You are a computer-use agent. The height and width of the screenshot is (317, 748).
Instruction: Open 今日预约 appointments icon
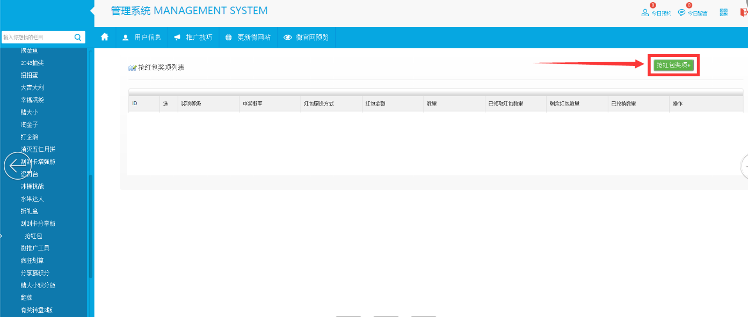click(645, 12)
